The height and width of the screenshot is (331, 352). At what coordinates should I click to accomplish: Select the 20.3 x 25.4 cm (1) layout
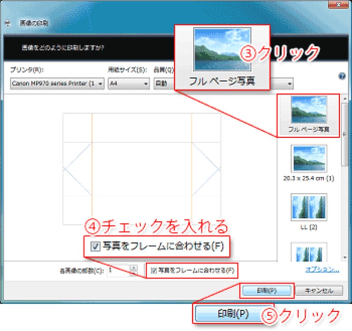pyautogui.click(x=308, y=163)
